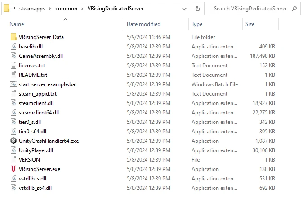Click the Type column header
Screen dimensions: 303x198
tap(197, 24)
